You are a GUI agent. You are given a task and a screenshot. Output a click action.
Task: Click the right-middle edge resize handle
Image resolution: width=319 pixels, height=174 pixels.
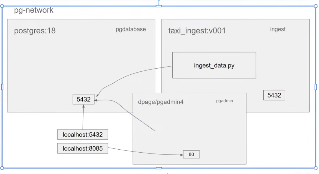pyautogui.click(x=316, y=87)
